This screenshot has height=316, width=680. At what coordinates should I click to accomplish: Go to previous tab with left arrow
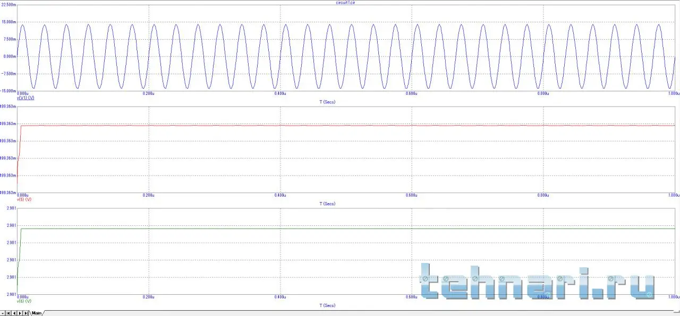tap(14, 313)
